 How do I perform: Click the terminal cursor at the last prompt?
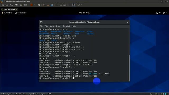pos(73,78)
